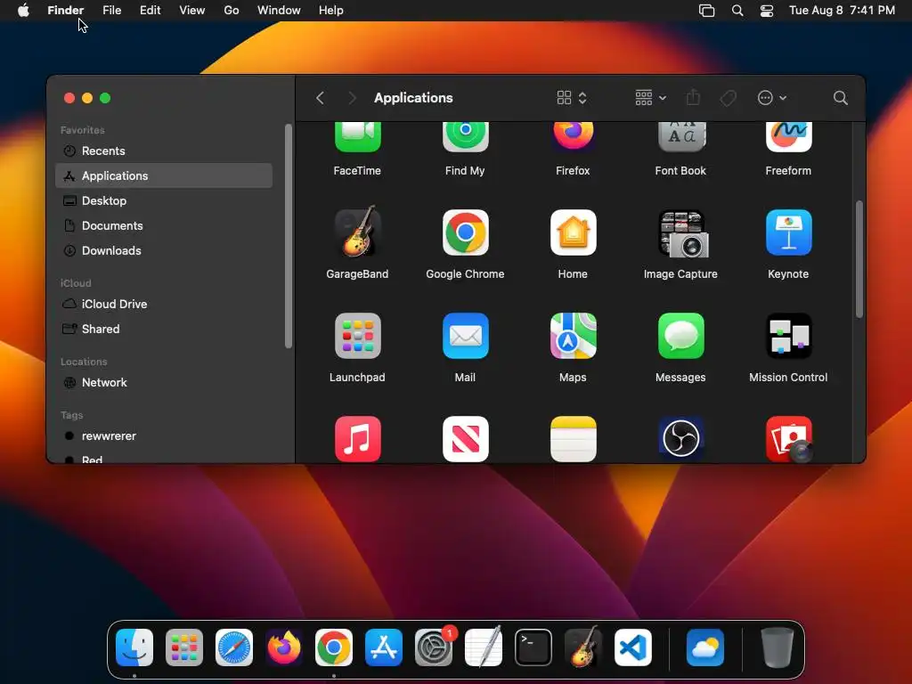Open Downloads in the sidebar
The width and height of the screenshot is (912, 684).
(164, 250)
